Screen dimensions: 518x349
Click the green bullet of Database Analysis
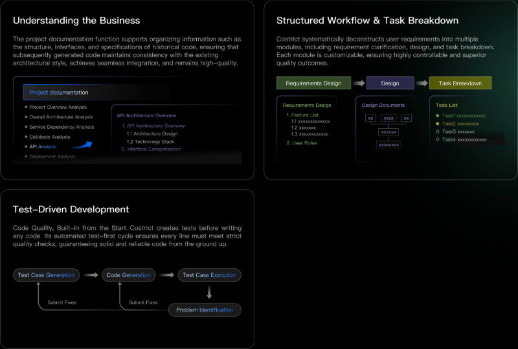click(26, 137)
